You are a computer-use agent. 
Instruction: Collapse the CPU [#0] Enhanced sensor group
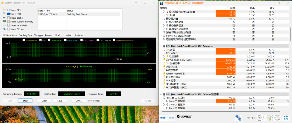tap(161, 46)
